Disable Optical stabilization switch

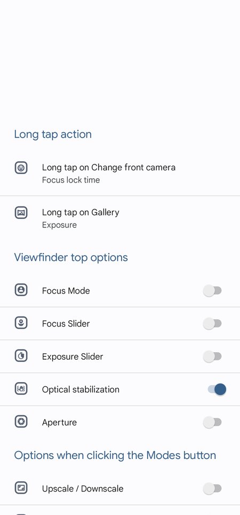tap(217, 389)
